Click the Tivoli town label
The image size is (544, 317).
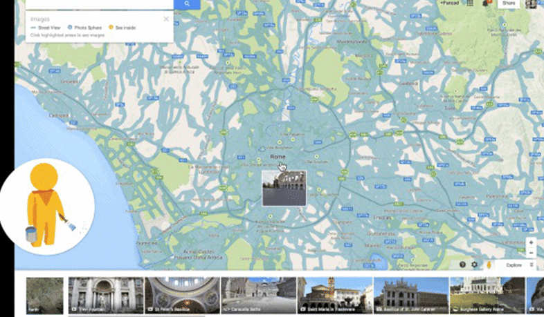tap(450, 108)
